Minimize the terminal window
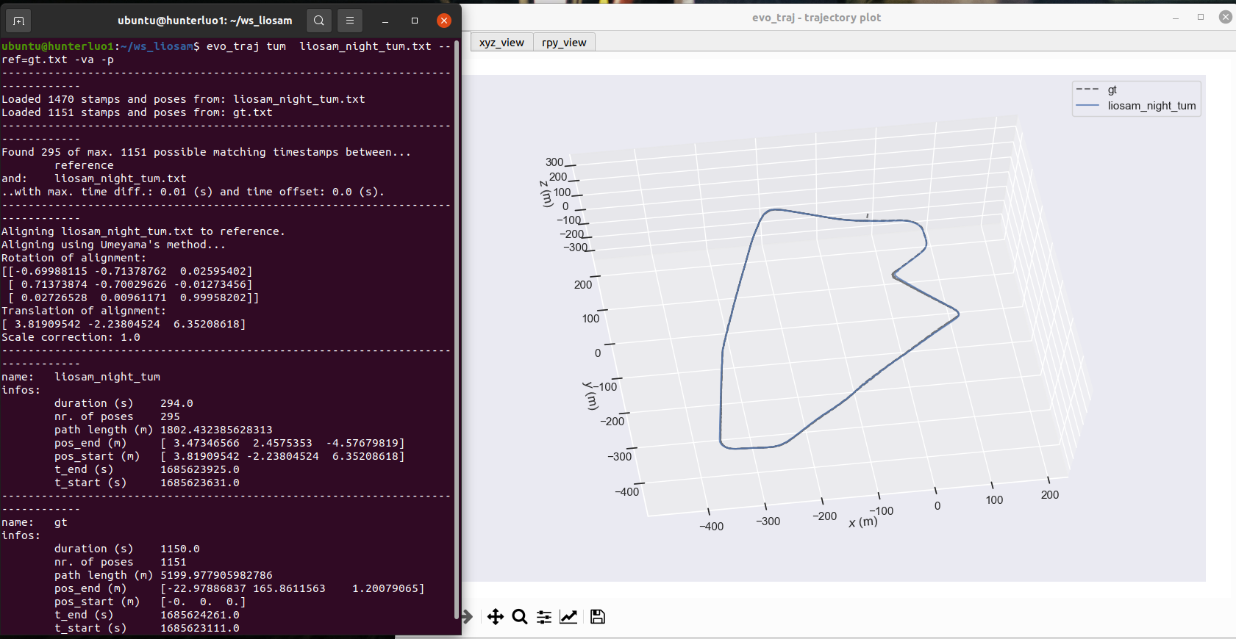1236x639 pixels. [385, 21]
